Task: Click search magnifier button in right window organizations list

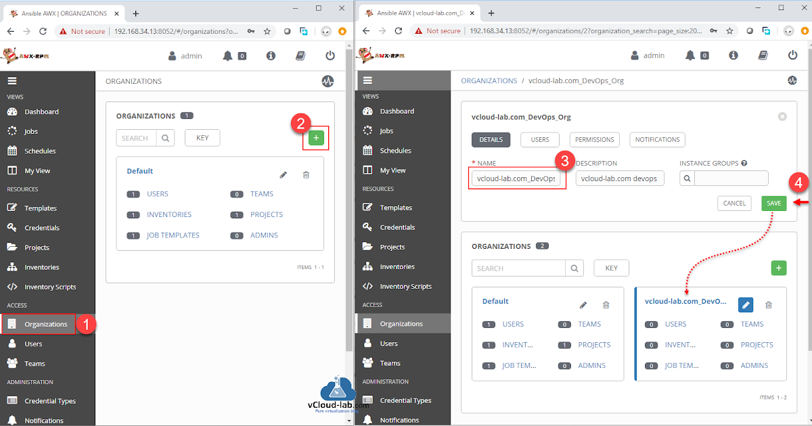Action: (x=574, y=268)
